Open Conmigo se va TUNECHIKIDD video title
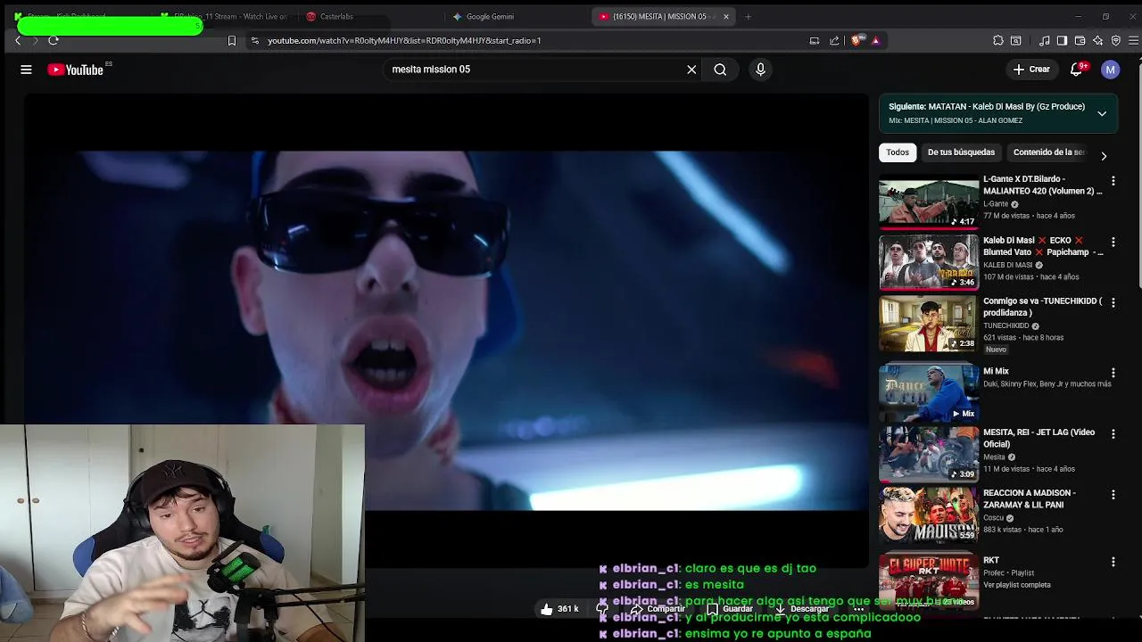 tap(1043, 307)
